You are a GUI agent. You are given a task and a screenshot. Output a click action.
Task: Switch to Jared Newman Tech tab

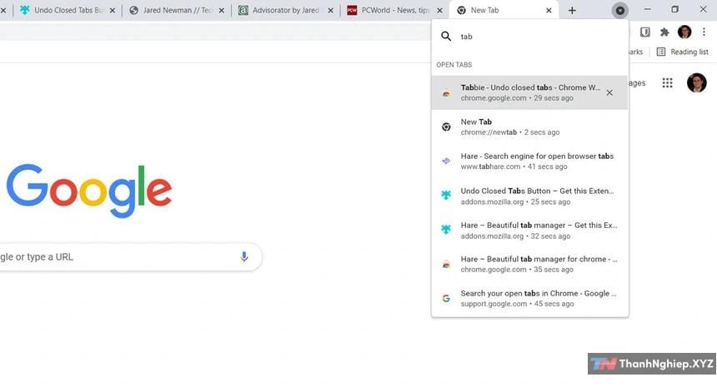tap(176, 10)
